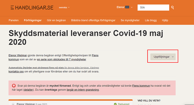194x105 pixels.
Task: Open the Elenor user account menu
Action: pos(124,7)
